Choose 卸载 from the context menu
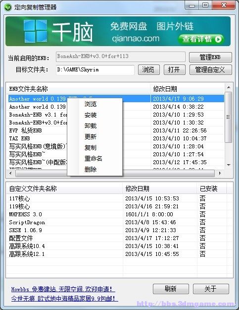This screenshot has height=310, width=239. click(91, 126)
